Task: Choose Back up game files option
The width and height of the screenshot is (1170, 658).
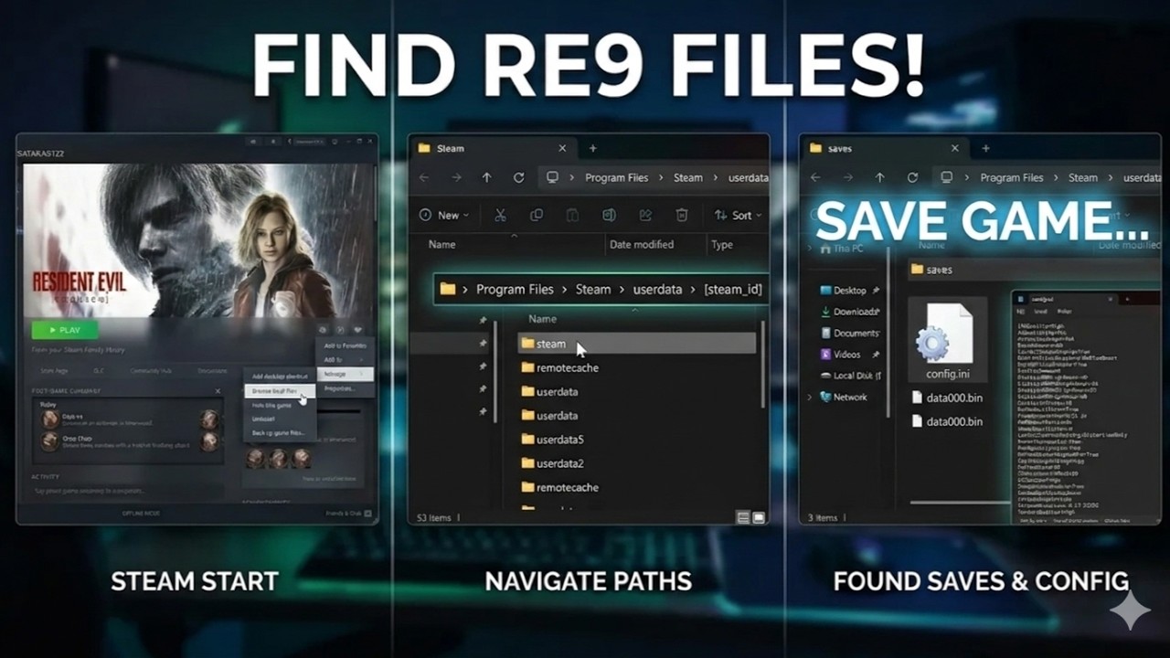Action: click(x=280, y=433)
